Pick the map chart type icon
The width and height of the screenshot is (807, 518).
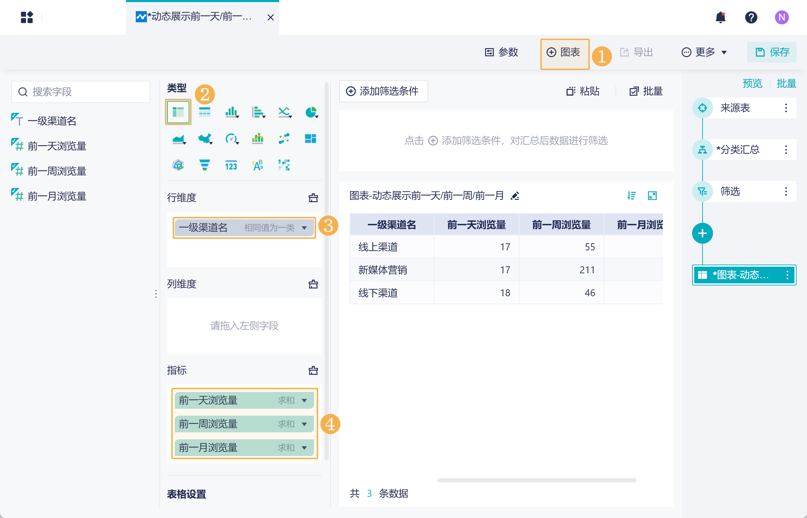(x=205, y=139)
